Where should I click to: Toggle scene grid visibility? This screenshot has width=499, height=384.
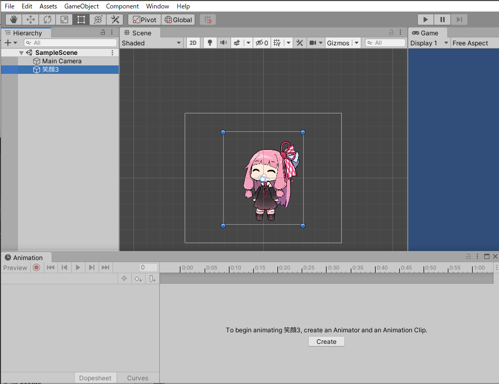[277, 43]
